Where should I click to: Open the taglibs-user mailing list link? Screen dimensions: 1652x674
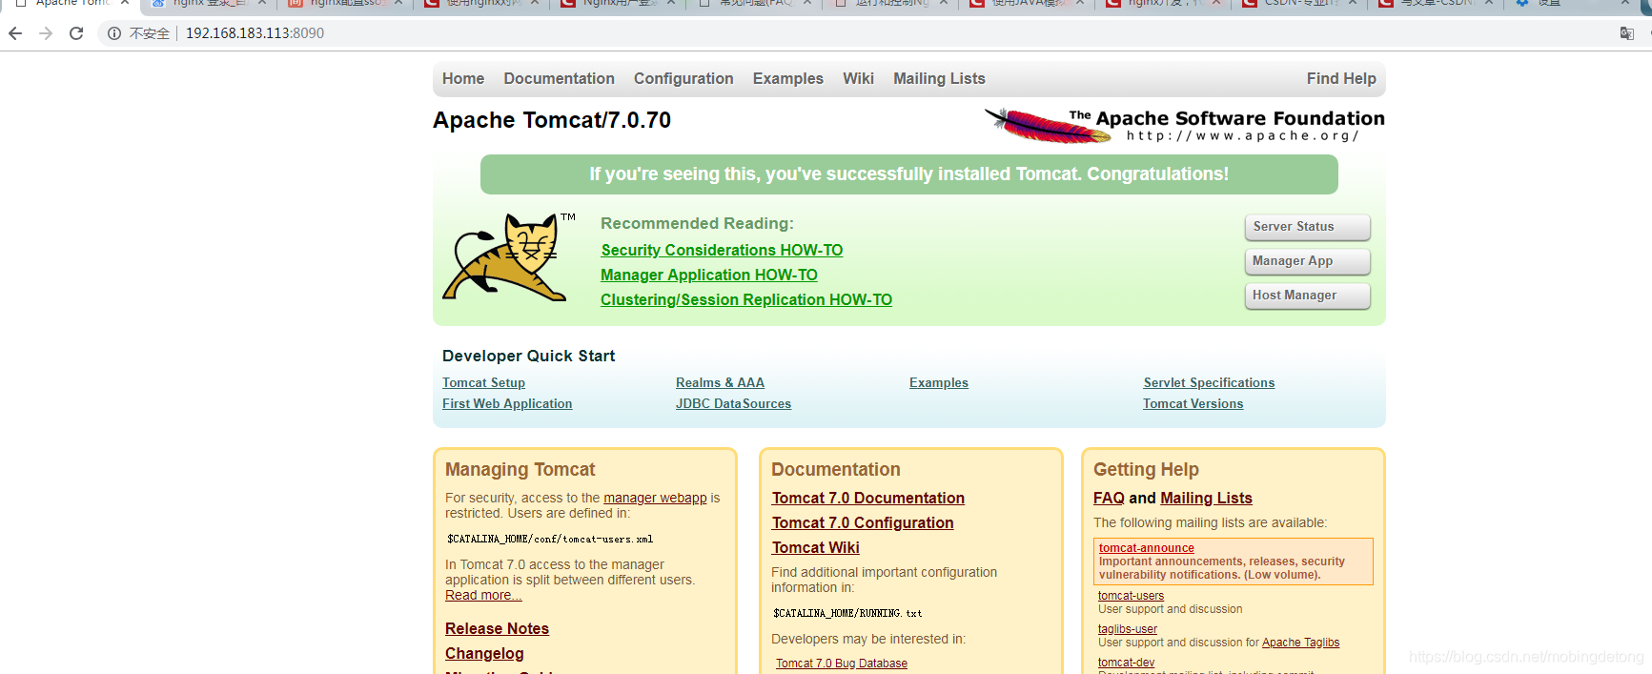coord(1128,629)
